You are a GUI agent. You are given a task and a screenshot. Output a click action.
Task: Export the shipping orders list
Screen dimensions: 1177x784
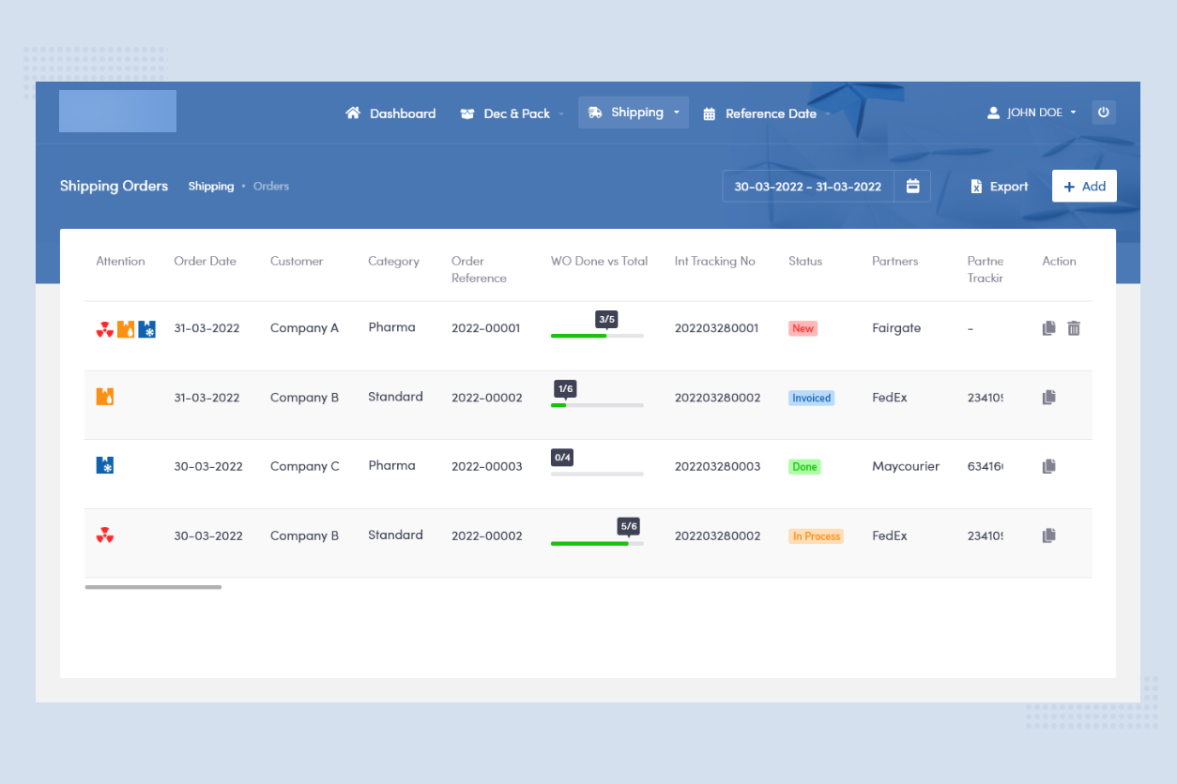1000,187
